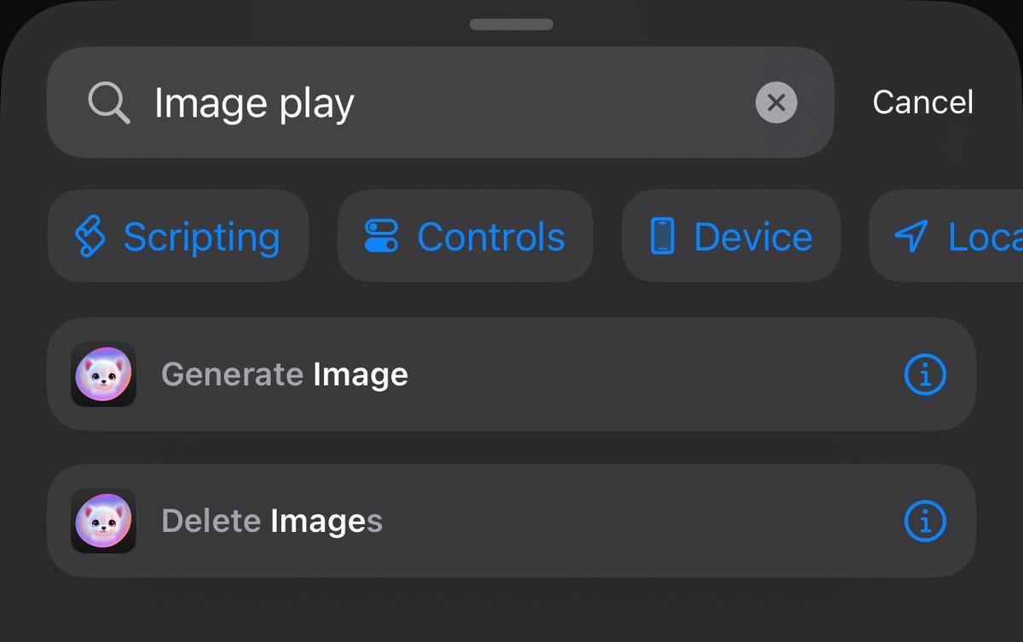Choose the Device category label
The height and width of the screenshot is (642, 1023).
click(753, 237)
